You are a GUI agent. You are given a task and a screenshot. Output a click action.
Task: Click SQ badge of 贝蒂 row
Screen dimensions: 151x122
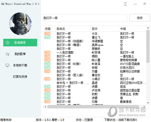47,101
